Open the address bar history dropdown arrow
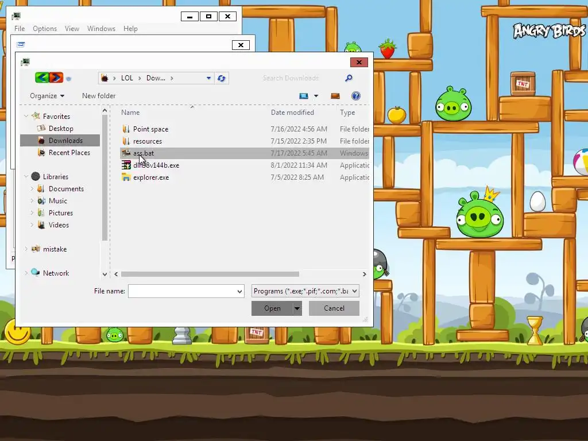The height and width of the screenshot is (441, 588). (x=208, y=78)
